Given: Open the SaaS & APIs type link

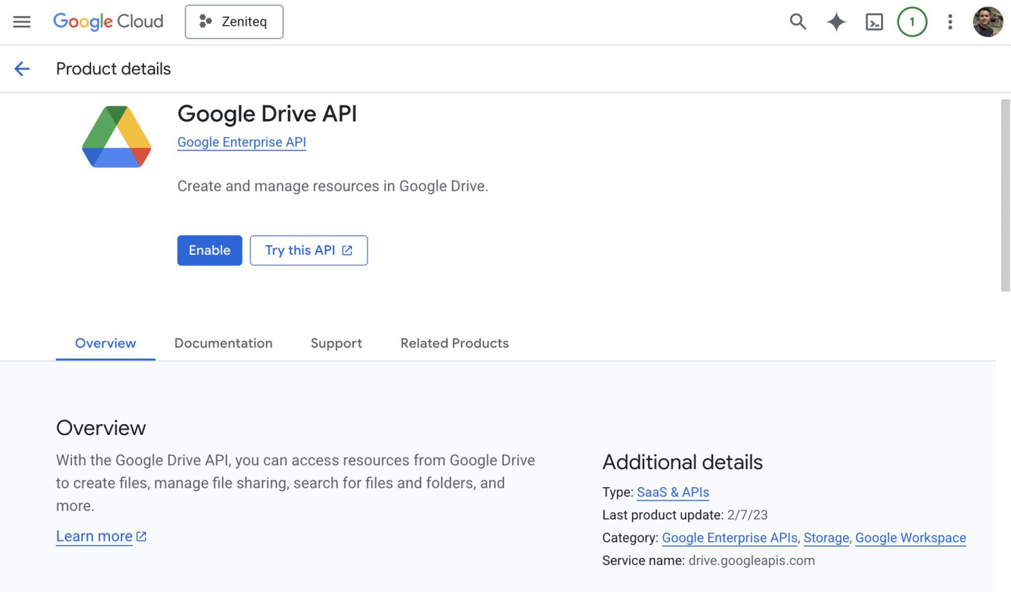Looking at the screenshot, I should pyautogui.click(x=673, y=492).
